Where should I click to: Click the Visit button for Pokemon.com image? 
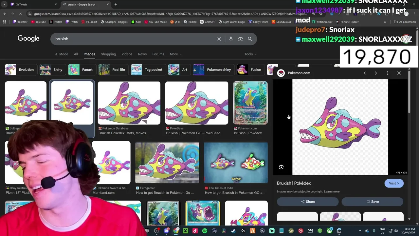(394, 183)
